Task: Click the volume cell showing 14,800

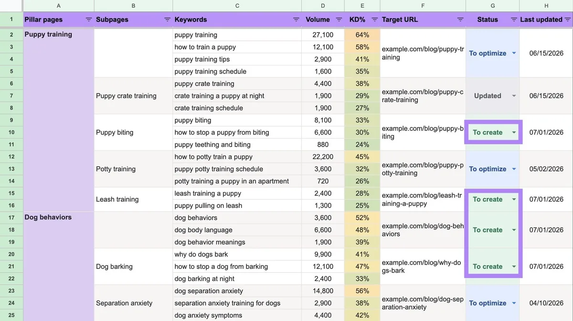Action: 323,291
